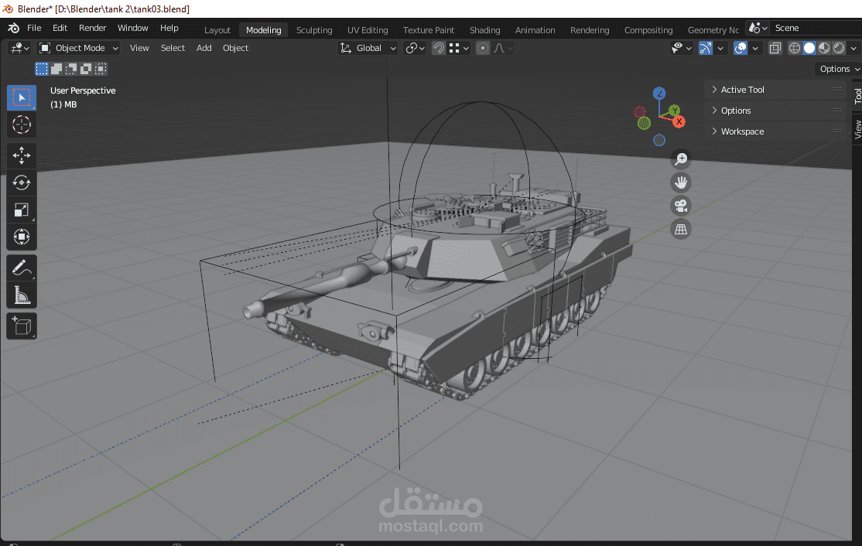Choose intersect selection mode icon
The width and height of the screenshot is (862, 546).
click(100, 69)
